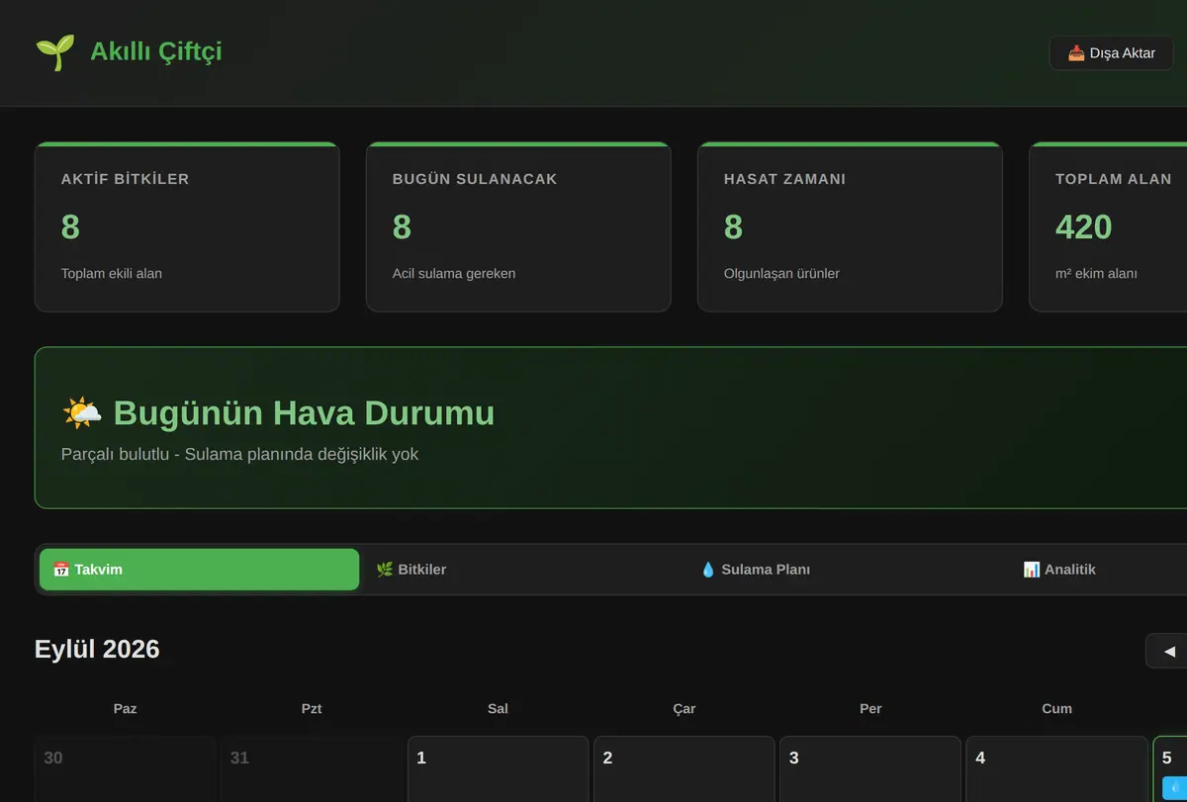Click the Paz weekday header
The height and width of the screenshot is (802, 1187).
[126, 709]
